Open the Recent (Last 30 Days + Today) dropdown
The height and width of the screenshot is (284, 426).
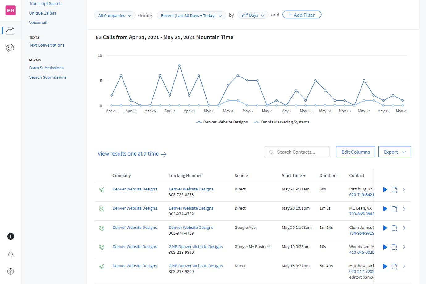click(191, 15)
